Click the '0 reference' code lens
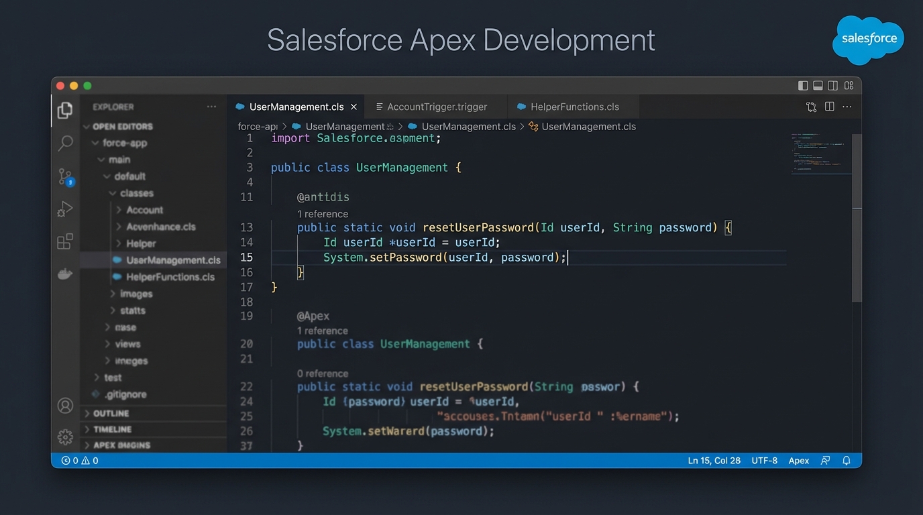This screenshot has height=515, width=923. 323,374
